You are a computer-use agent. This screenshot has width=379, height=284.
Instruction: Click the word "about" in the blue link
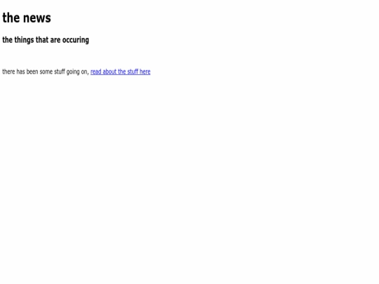tap(109, 72)
